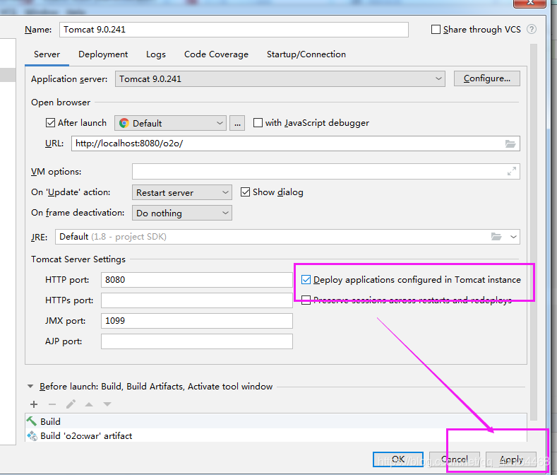Screen dimensions: 557x475
Task: Enable with JavaScript debugger checkbox
Action: coord(258,123)
